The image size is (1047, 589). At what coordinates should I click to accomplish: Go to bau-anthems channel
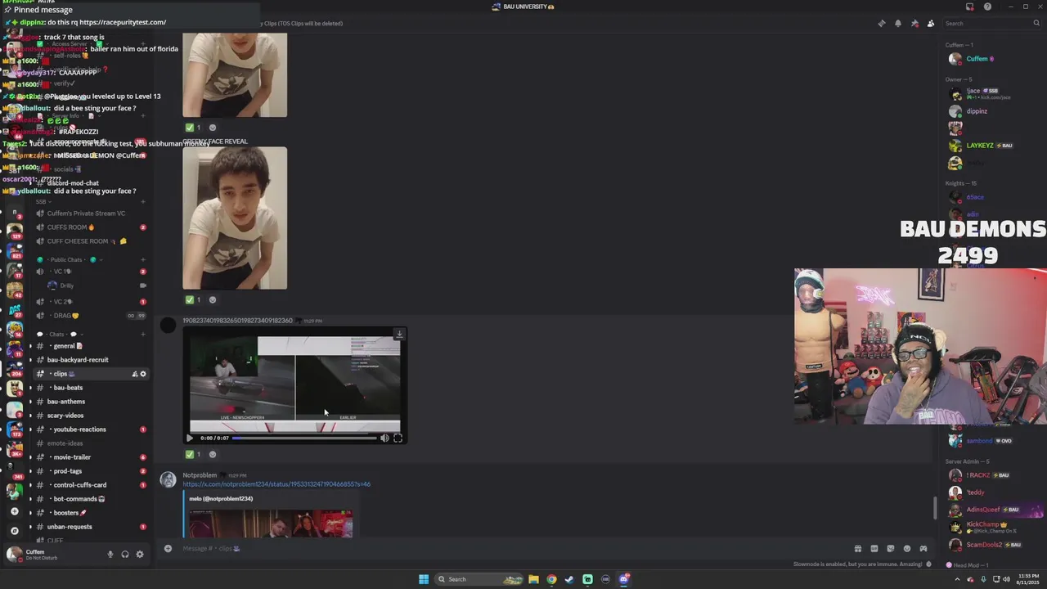[x=90, y=402]
